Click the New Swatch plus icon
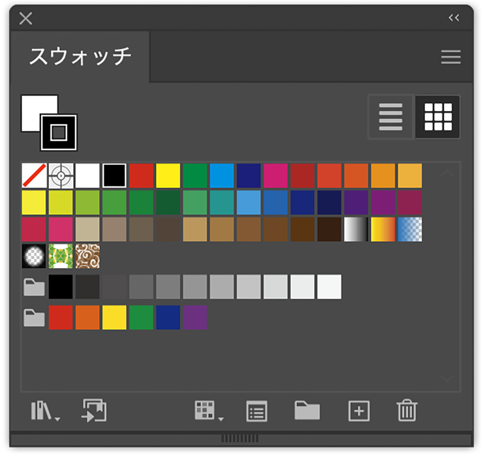483x461 pixels. pyautogui.click(x=359, y=411)
